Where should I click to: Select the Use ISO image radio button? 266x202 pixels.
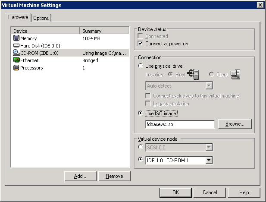coord(141,114)
